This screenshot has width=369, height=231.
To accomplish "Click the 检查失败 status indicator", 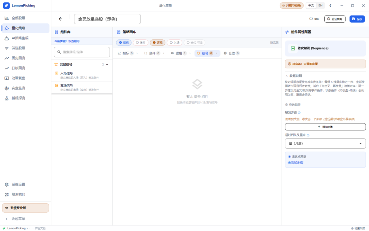I will point(358,228).
